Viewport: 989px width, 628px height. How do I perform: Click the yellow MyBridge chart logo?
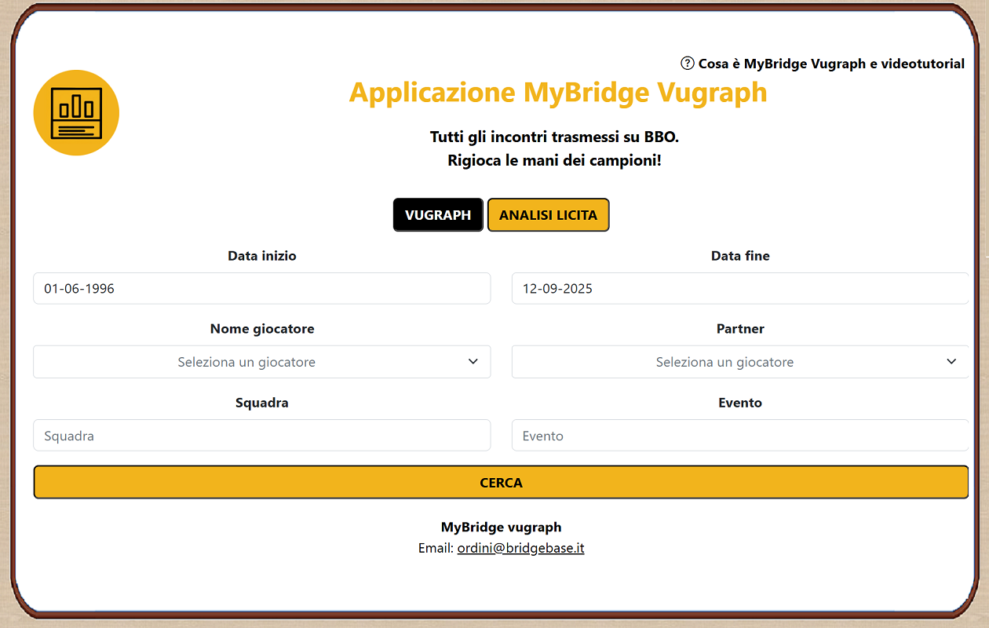point(76,112)
